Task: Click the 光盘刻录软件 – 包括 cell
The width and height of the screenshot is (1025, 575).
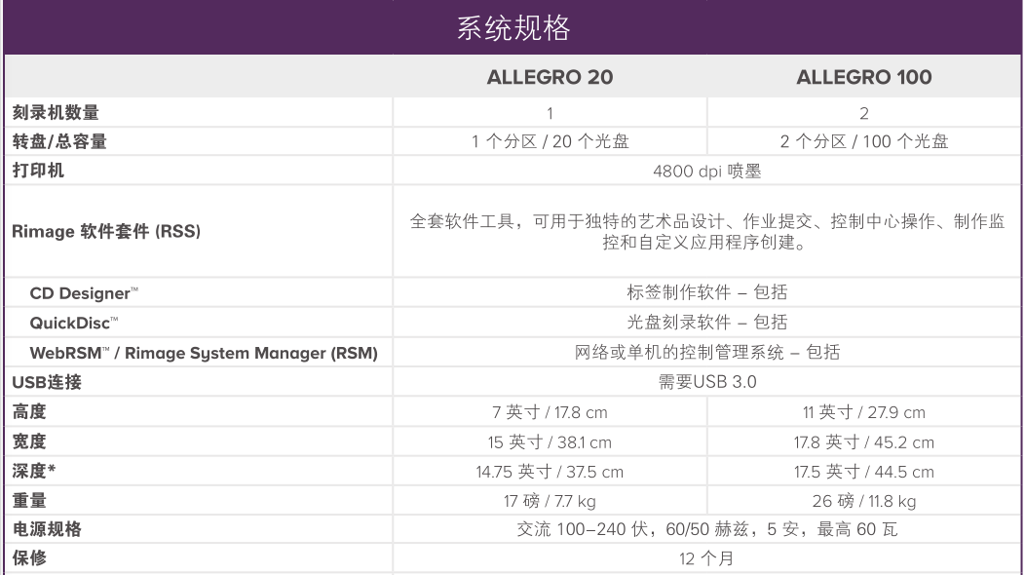Action: [x=706, y=322]
